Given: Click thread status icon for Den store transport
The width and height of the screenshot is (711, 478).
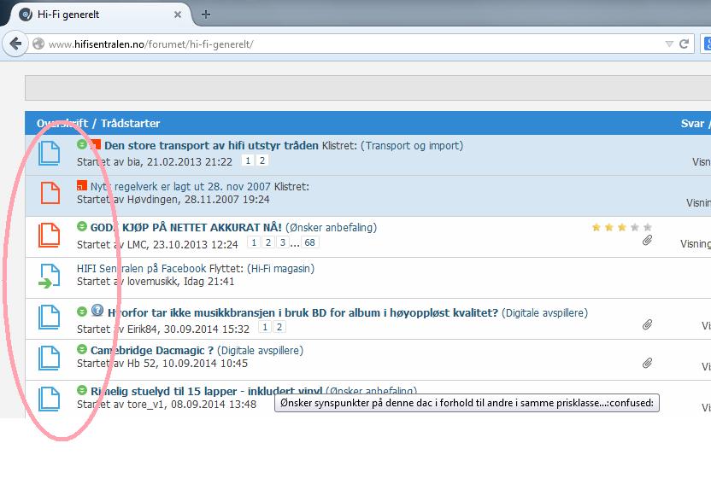Looking at the screenshot, I should (49, 153).
